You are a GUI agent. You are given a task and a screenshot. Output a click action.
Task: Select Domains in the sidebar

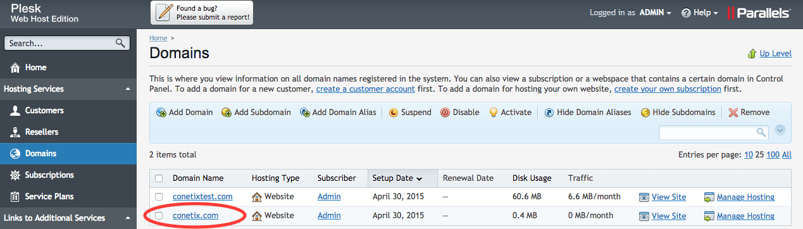tap(68, 154)
